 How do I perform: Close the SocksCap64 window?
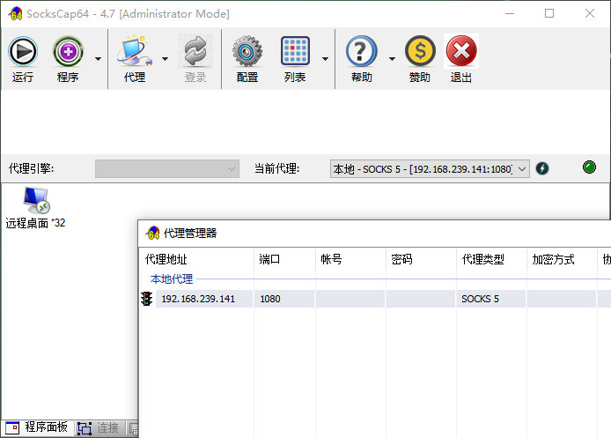pyautogui.click(x=590, y=13)
